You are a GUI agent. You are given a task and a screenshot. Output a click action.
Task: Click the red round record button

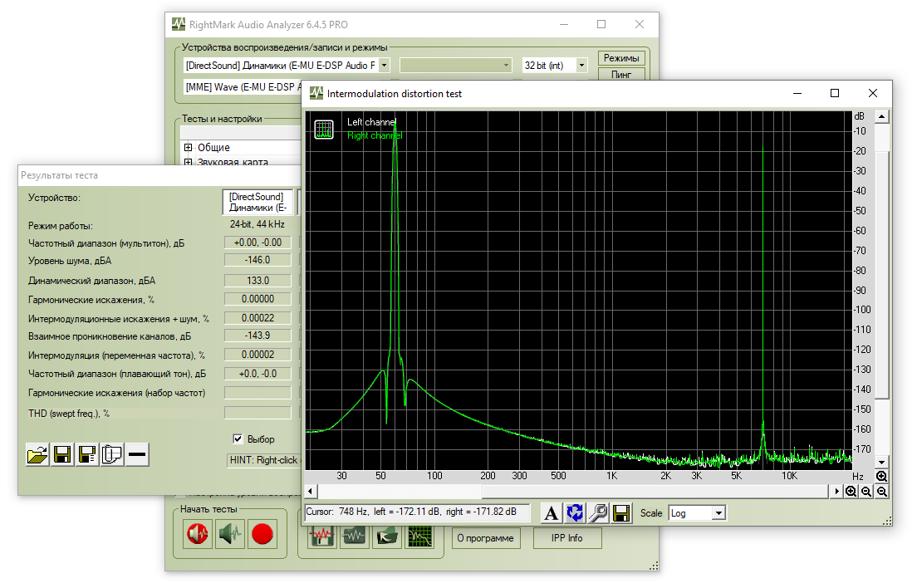pyautogui.click(x=262, y=534)
